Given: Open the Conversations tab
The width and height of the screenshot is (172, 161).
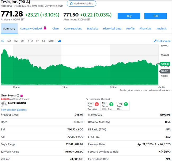Looking at the screenshot, I should click(73, 28).
